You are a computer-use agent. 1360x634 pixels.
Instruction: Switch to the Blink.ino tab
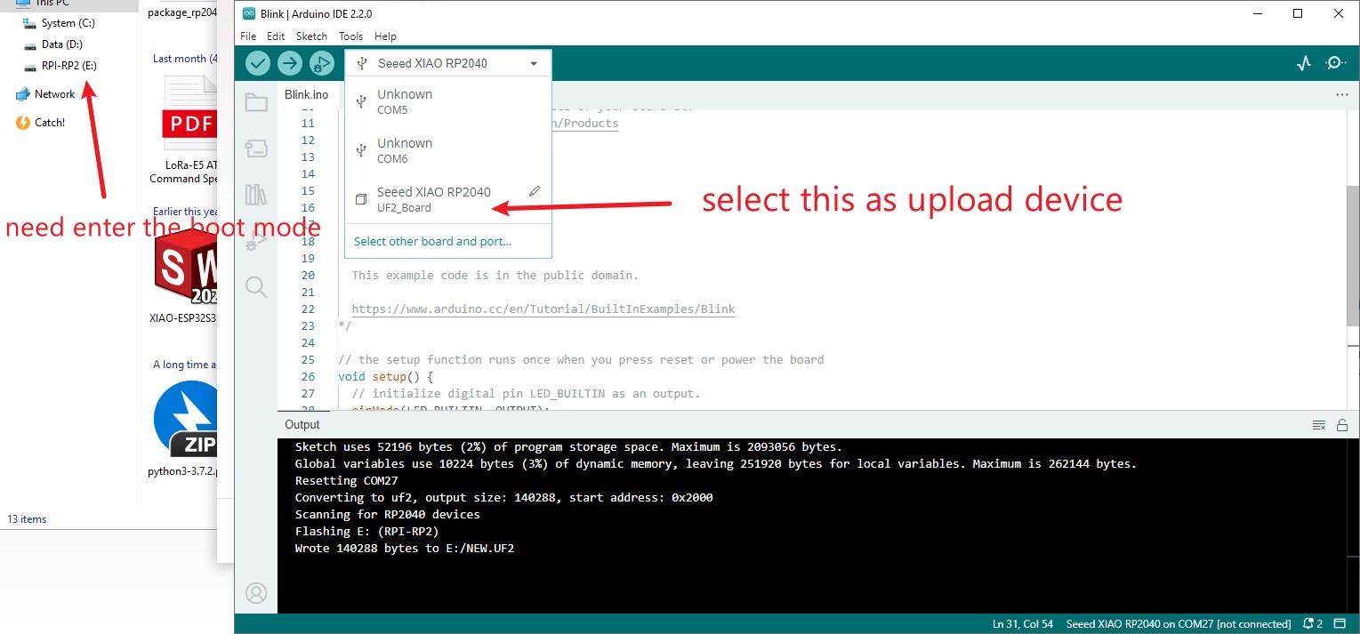tap(306, 94)
